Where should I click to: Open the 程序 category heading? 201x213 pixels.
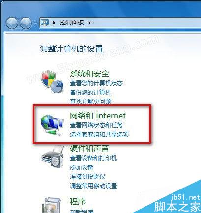tap(78, 201)
